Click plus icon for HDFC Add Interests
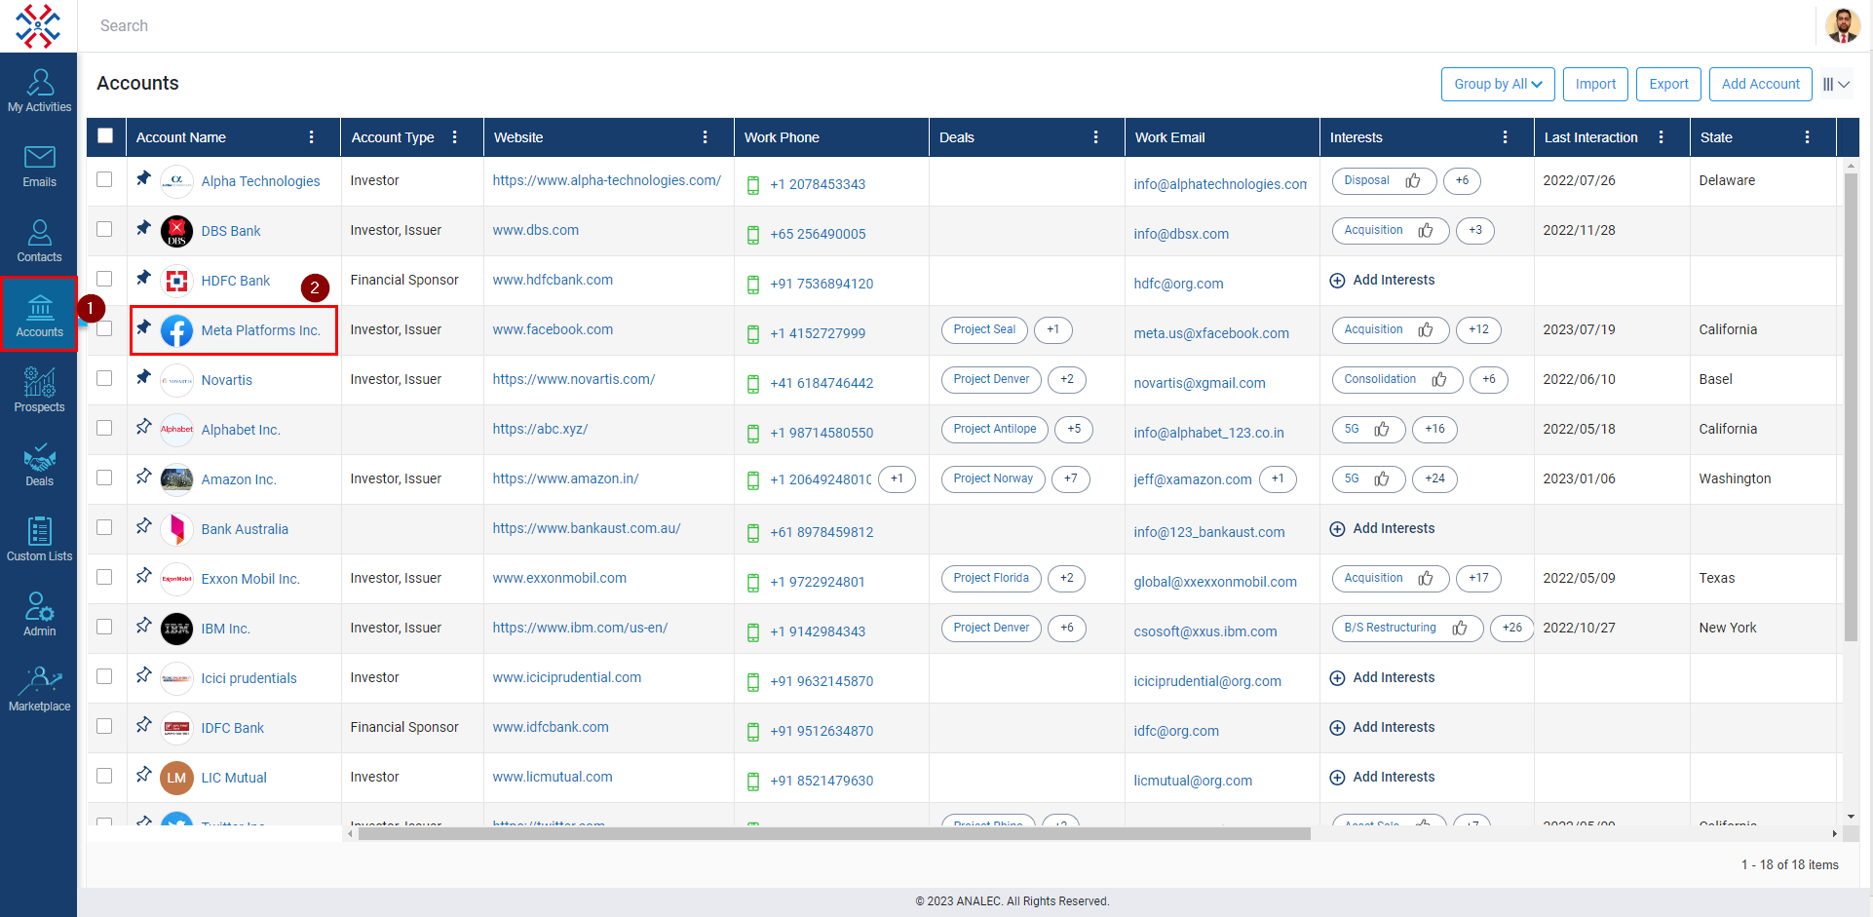Viewport: 1873px width, 917px height. tap(1337, 281)
